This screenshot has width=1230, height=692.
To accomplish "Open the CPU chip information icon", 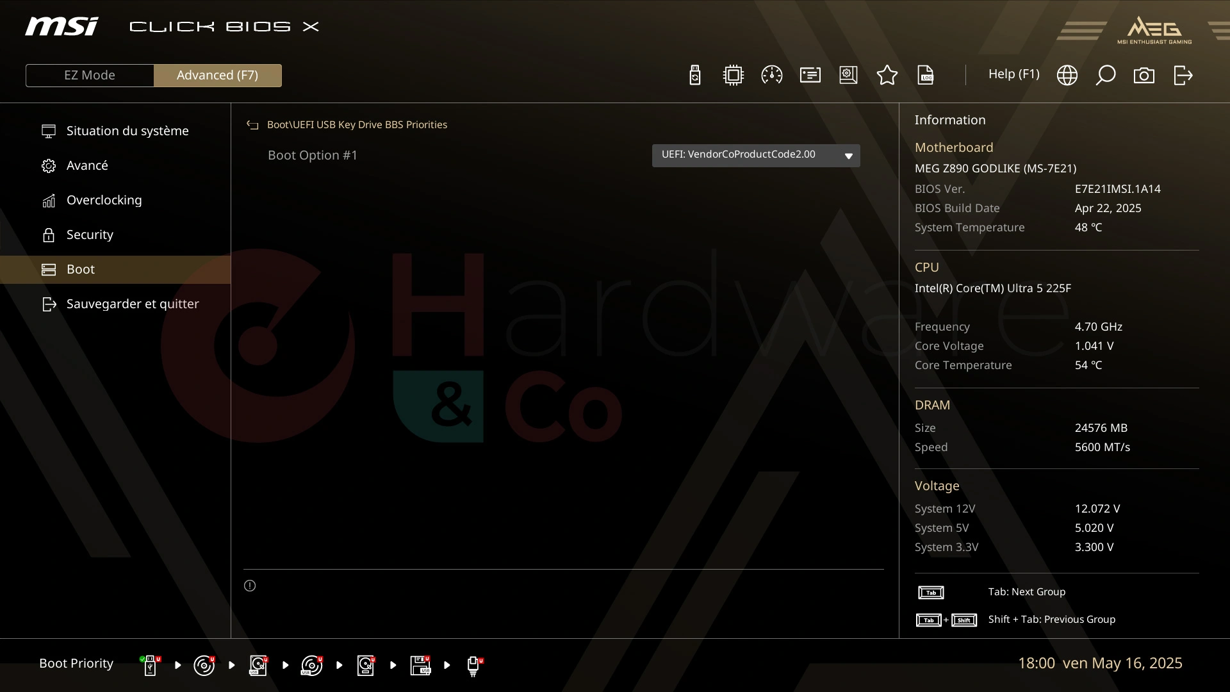I will point(734,75).
